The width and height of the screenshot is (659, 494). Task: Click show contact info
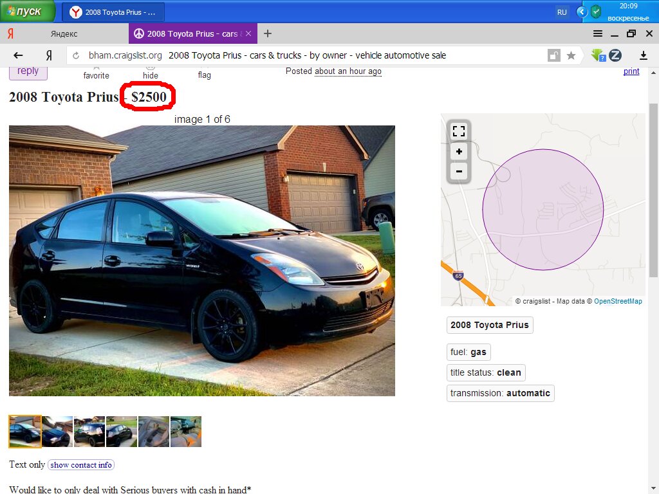pos(81,465)
